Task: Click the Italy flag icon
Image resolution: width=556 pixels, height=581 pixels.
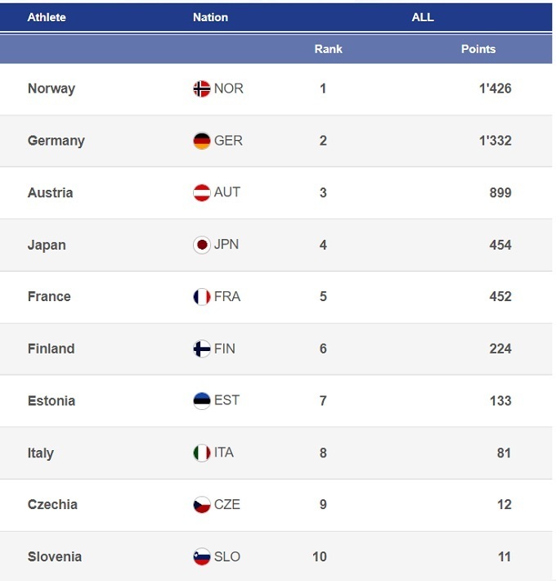Action: [202, 453]
